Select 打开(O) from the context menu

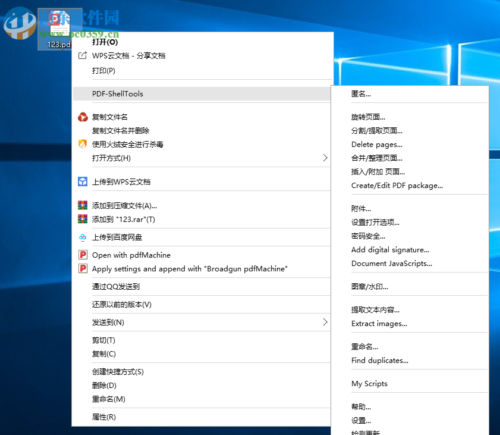(107, 42)
